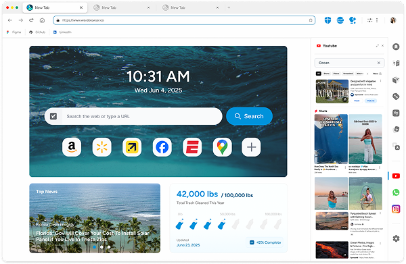Open the home page via house icon
Screen dimensions: 406x264
pos(42,20)
